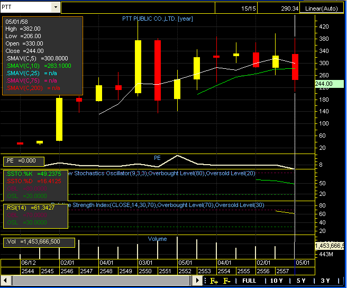Image resolution: width=347 pixels, height=288 pixels.
Task: Click the 03/01 date axis cell
Action: pyautogui.click(x=157, y=263)
